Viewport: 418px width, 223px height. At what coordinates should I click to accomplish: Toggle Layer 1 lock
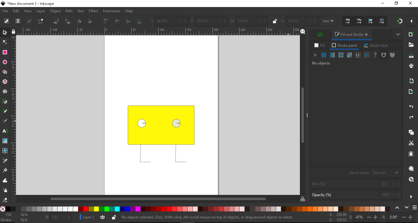click(114, 217)
